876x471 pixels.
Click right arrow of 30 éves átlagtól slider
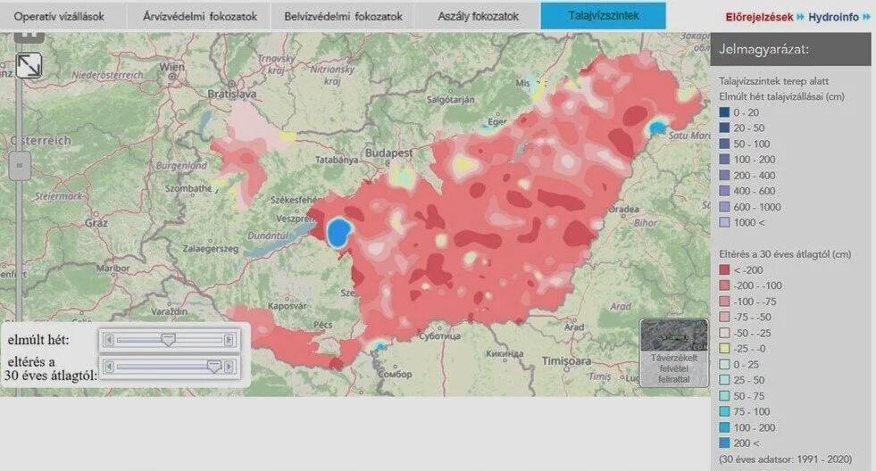coord(229,367)
